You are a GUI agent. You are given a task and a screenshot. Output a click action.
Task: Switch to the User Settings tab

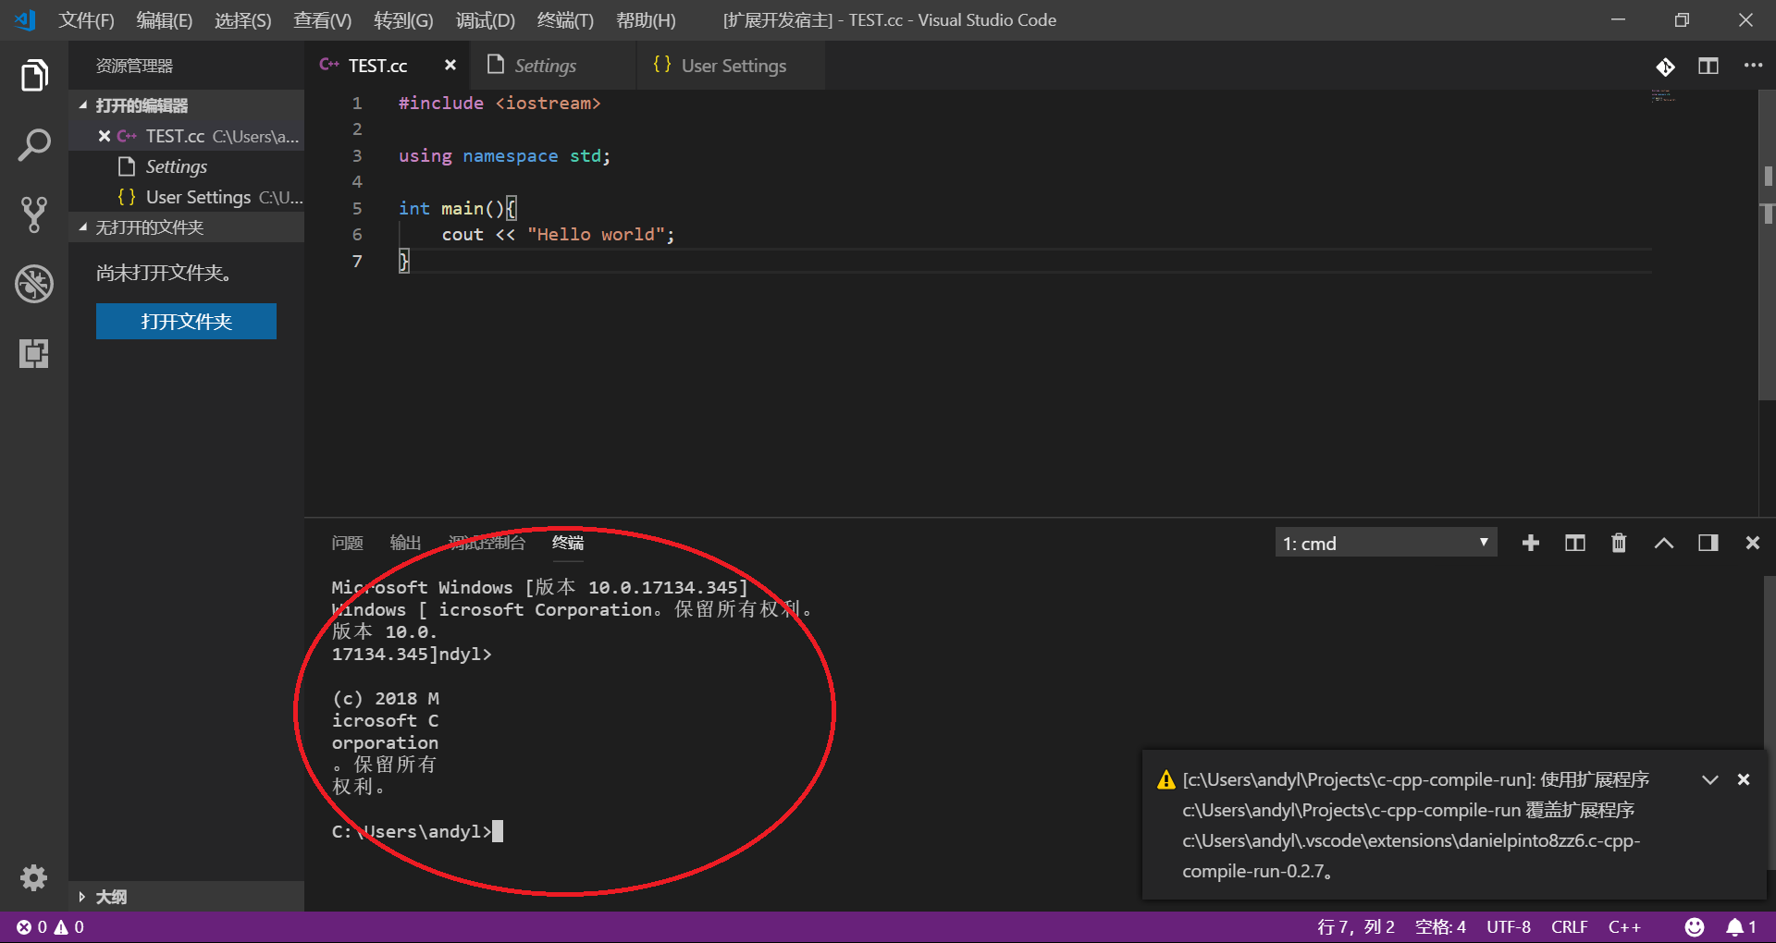click(x=732, y=65)
